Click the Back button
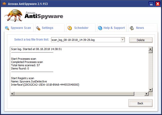The height and width of the screenshot is (115, 162). click(x=140, y=103)
